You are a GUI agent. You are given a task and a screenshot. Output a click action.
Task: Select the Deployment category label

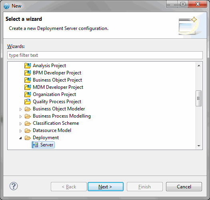coord(46,138)
